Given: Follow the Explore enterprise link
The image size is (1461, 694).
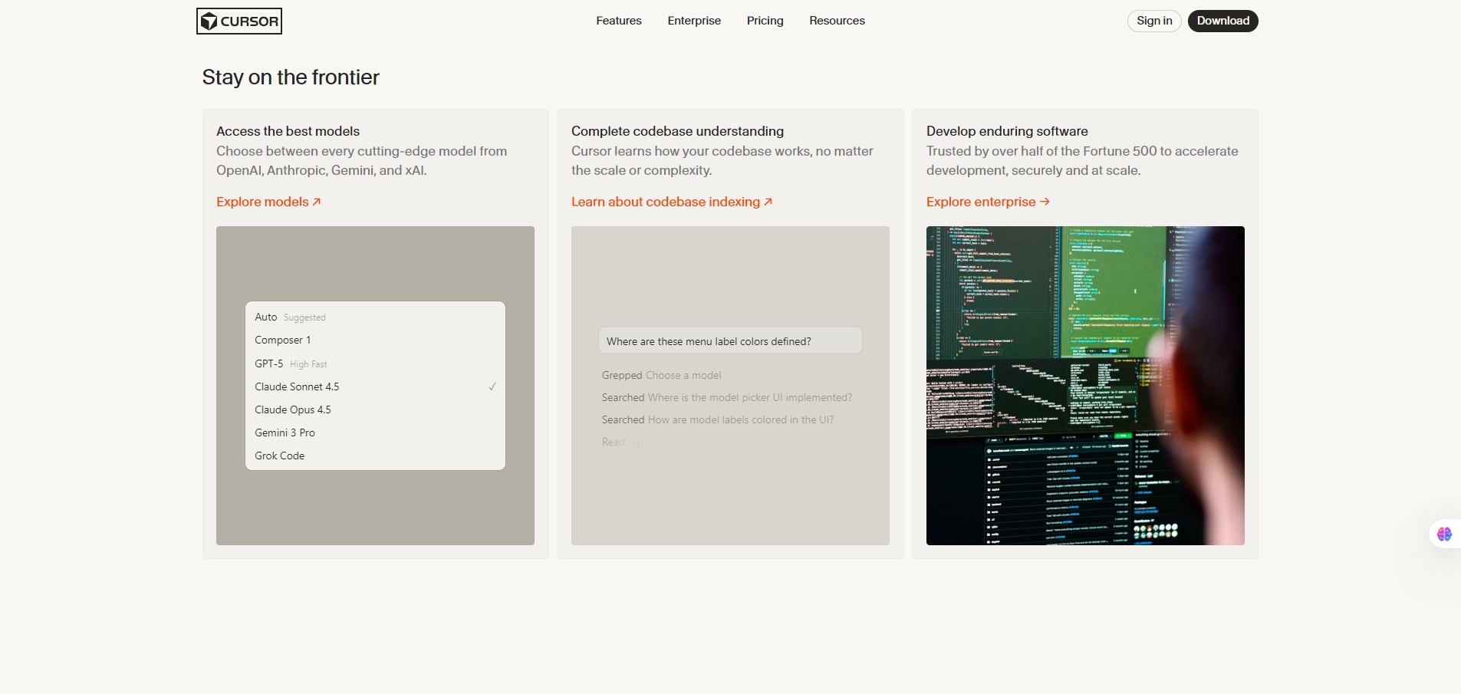Looking at the screenshot, I should 988,202.
